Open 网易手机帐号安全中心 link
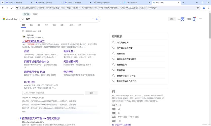The width and height of the screenshot is (211, 126). 37,61
